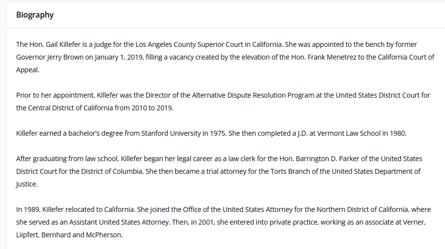Image resolution: width=445 pixels, height=249 pixels.
Task: Click Vermont Law School text
Action: click(348, 133)
